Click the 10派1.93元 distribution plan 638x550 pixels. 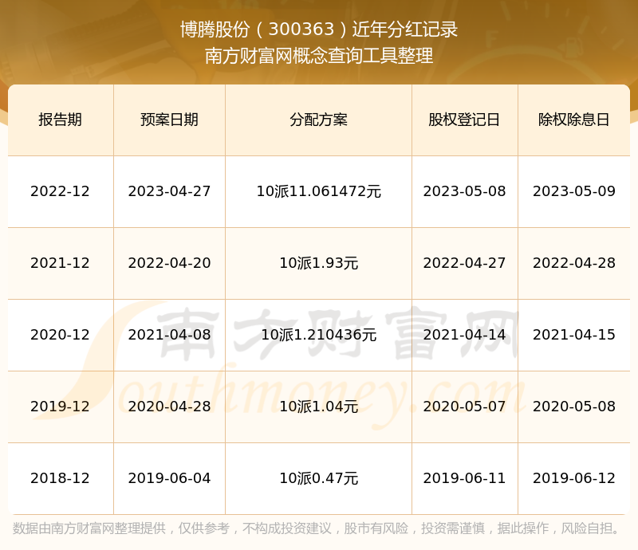click(318, 263)
